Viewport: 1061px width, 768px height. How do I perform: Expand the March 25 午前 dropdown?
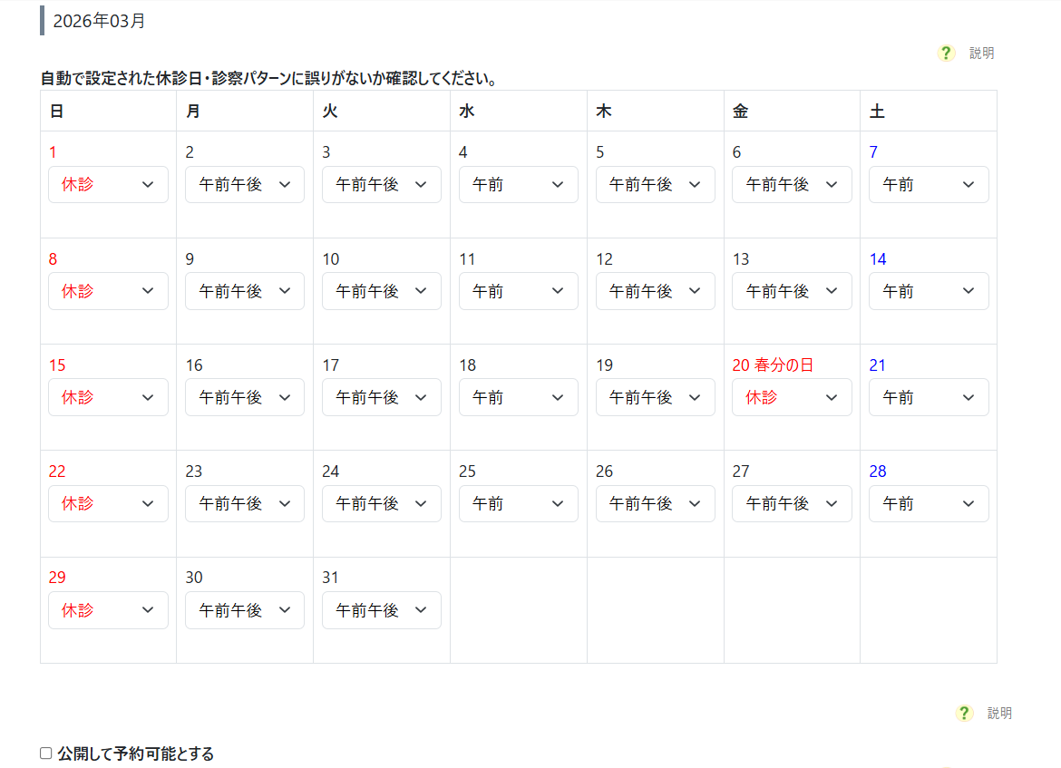[518, 503]
